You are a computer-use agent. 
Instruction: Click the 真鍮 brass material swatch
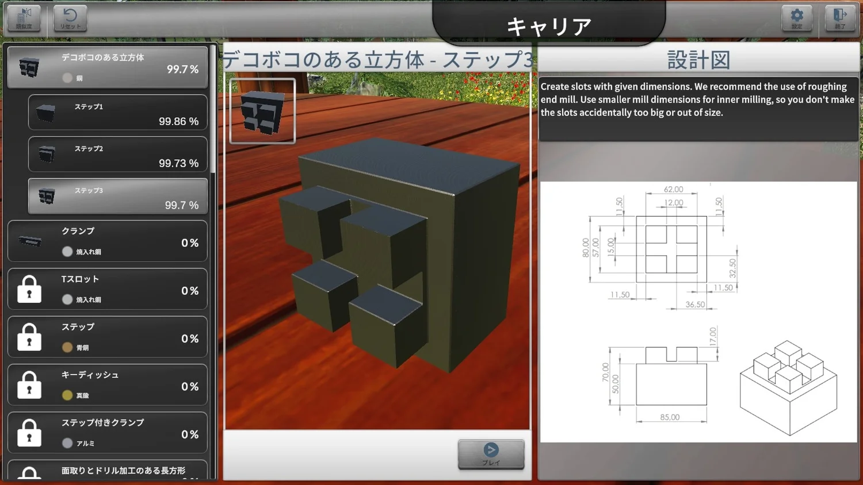[x=67, y=395]
